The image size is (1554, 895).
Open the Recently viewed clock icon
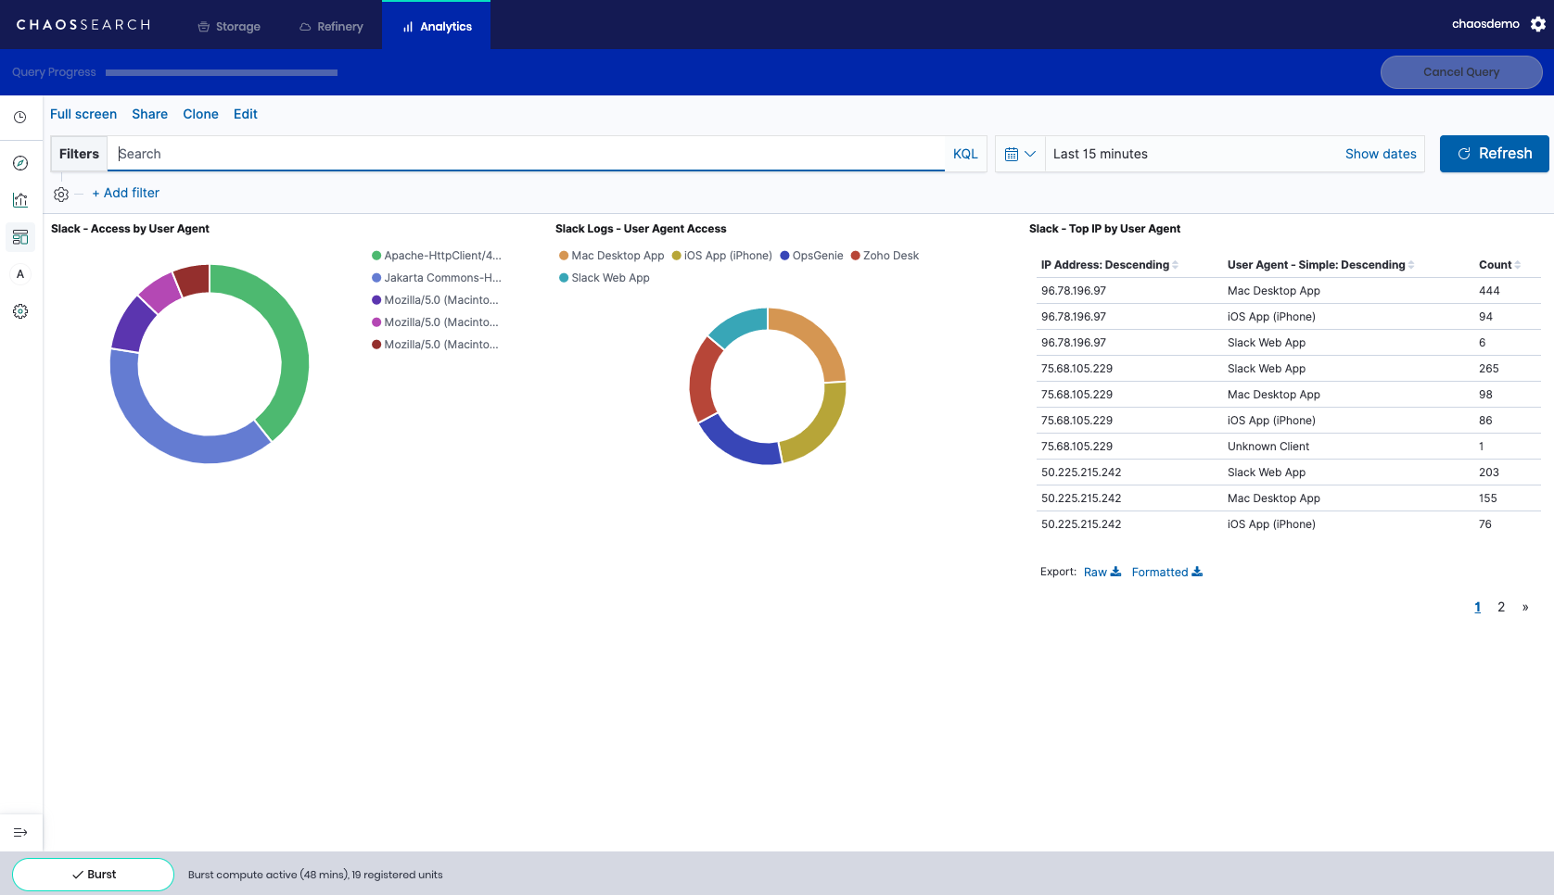pyautogui.click(x=19, y=118)
